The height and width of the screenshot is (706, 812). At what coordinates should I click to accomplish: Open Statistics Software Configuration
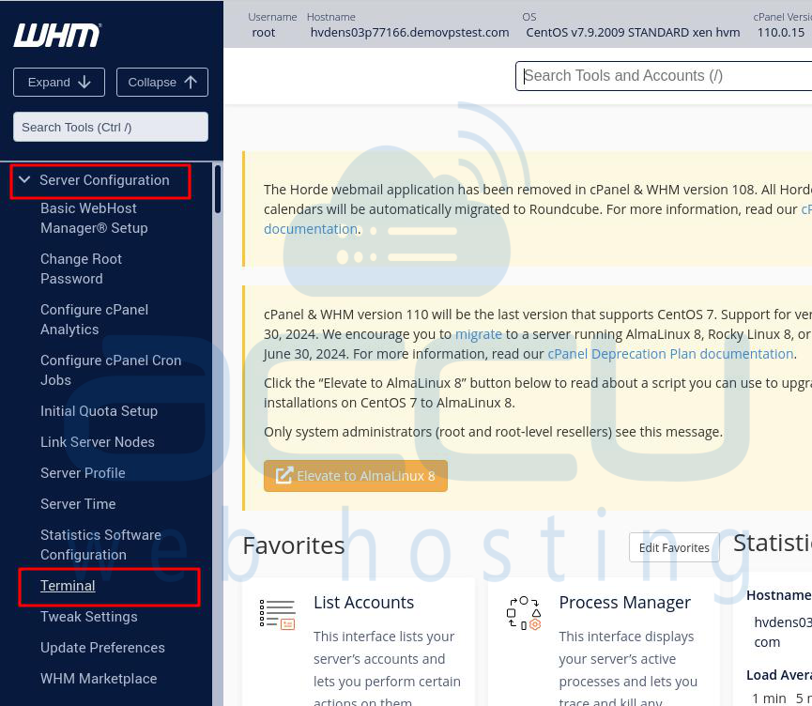pos(101,545)
